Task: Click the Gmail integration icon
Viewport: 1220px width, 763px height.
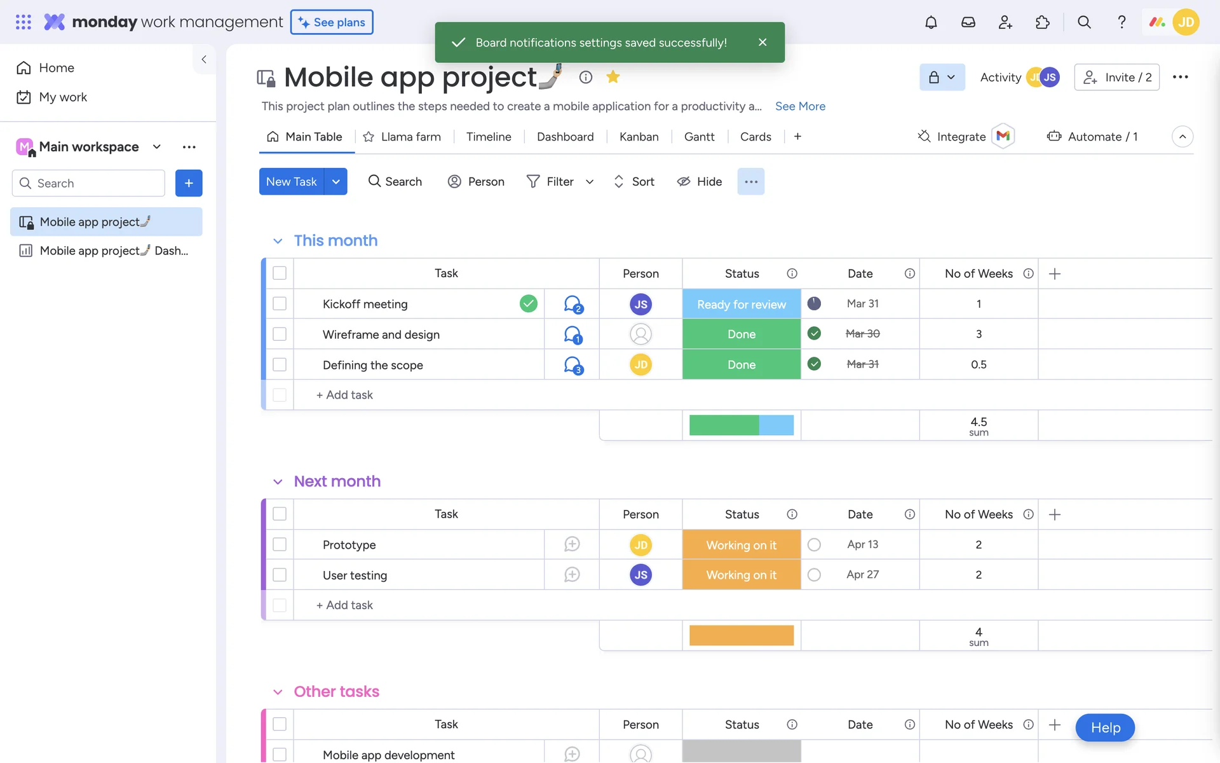Action: pyautogui.click(x=1003, y=136)
